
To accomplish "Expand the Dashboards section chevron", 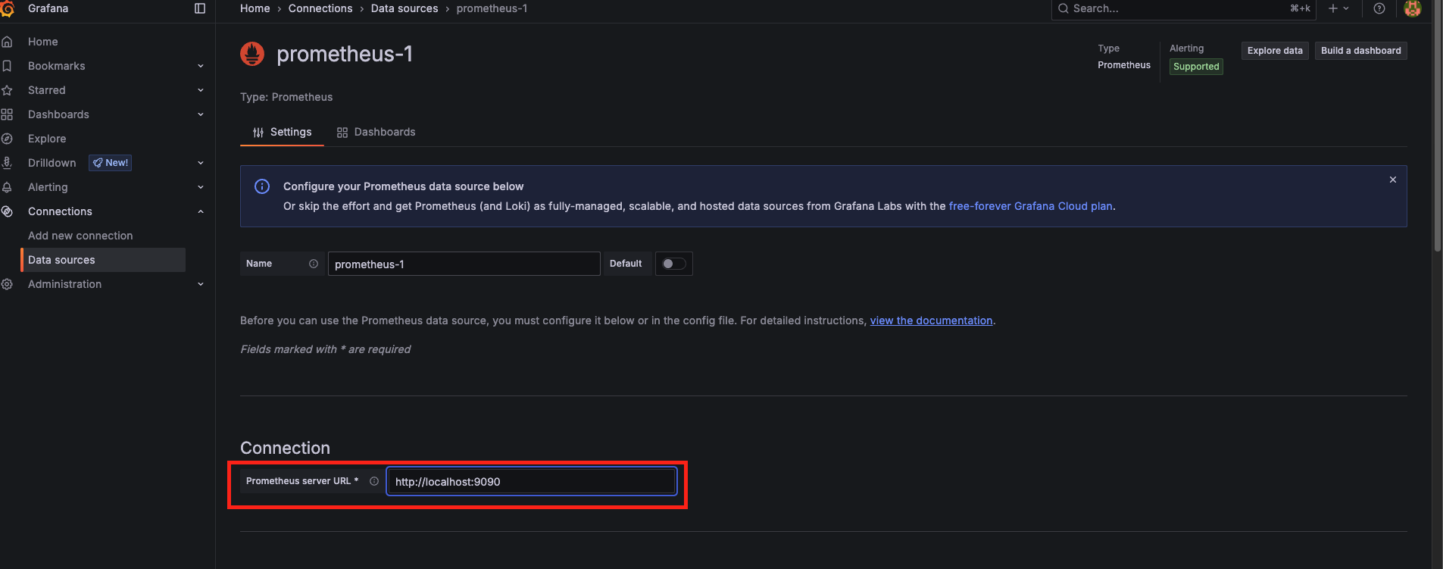I will coord(201,114).
